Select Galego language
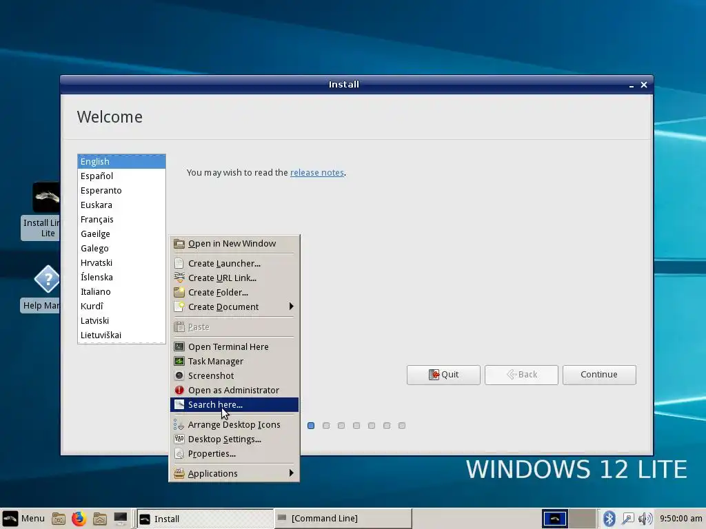This screenshot has width=706, height=529. pos(121,248)
